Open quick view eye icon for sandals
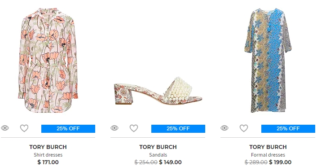Image resolution: width=317 pixels, height=166 pixels. tap(114, 128)
